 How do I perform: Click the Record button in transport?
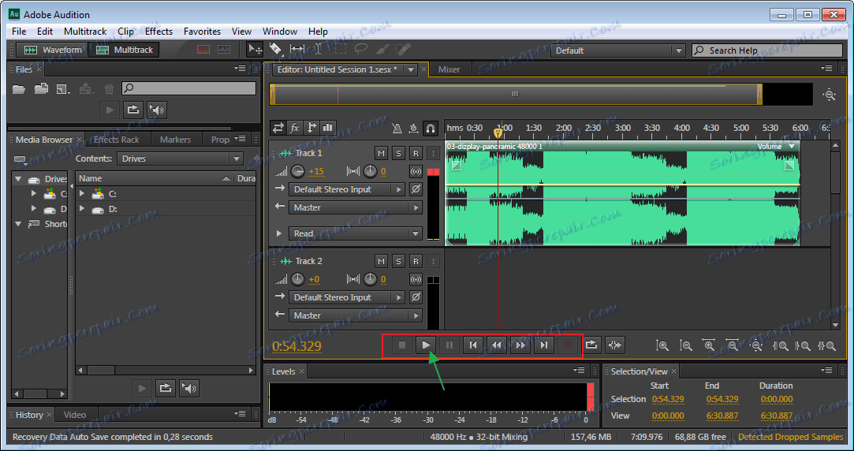point(567,345)
